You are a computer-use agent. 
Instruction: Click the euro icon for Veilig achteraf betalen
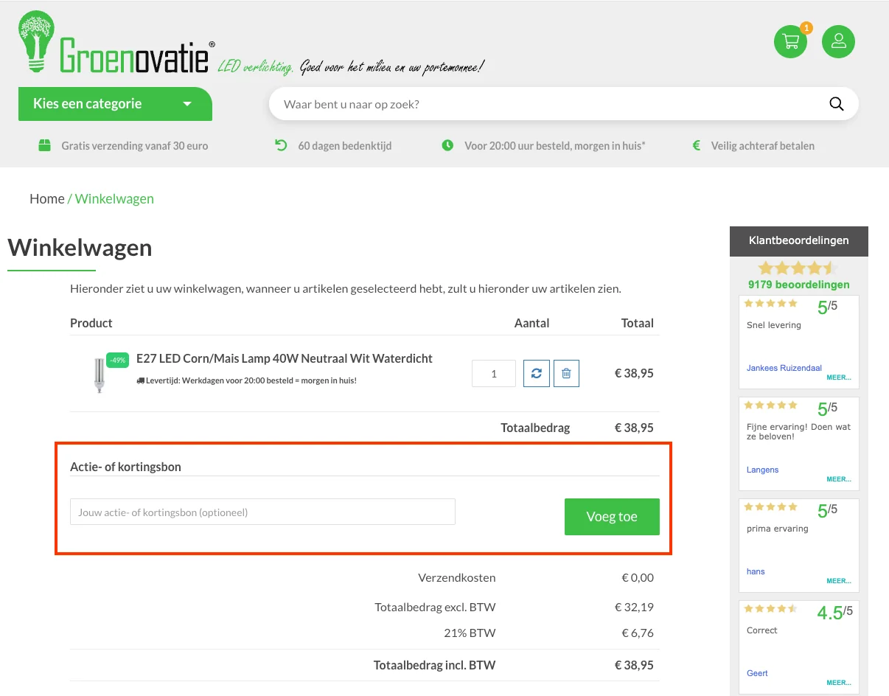(x=696, y=145)
